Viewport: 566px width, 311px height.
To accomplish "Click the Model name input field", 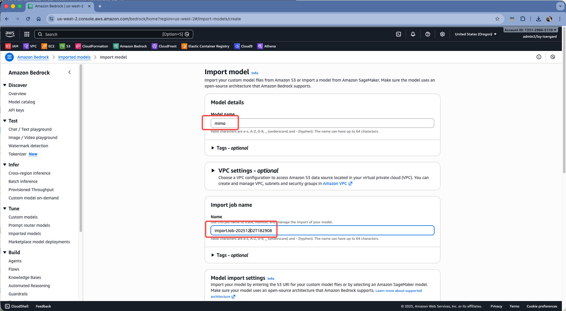I will coord(322,123).
